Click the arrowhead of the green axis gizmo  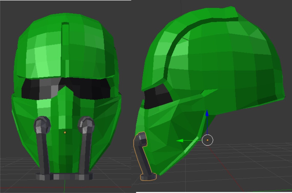[180, 140]
